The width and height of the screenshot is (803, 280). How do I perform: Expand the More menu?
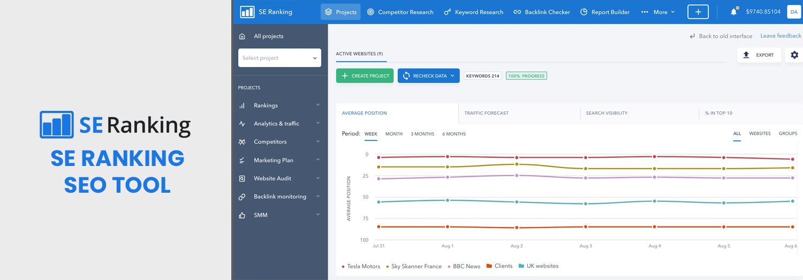tap(658, 12)
